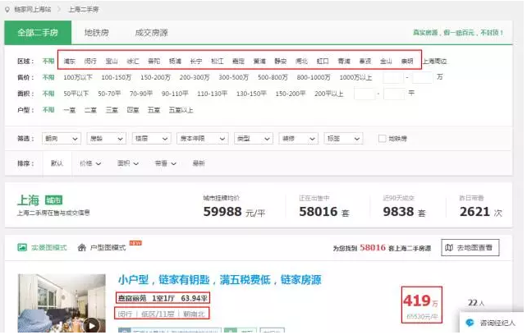Filter by 浦东 district

(69, 62)
